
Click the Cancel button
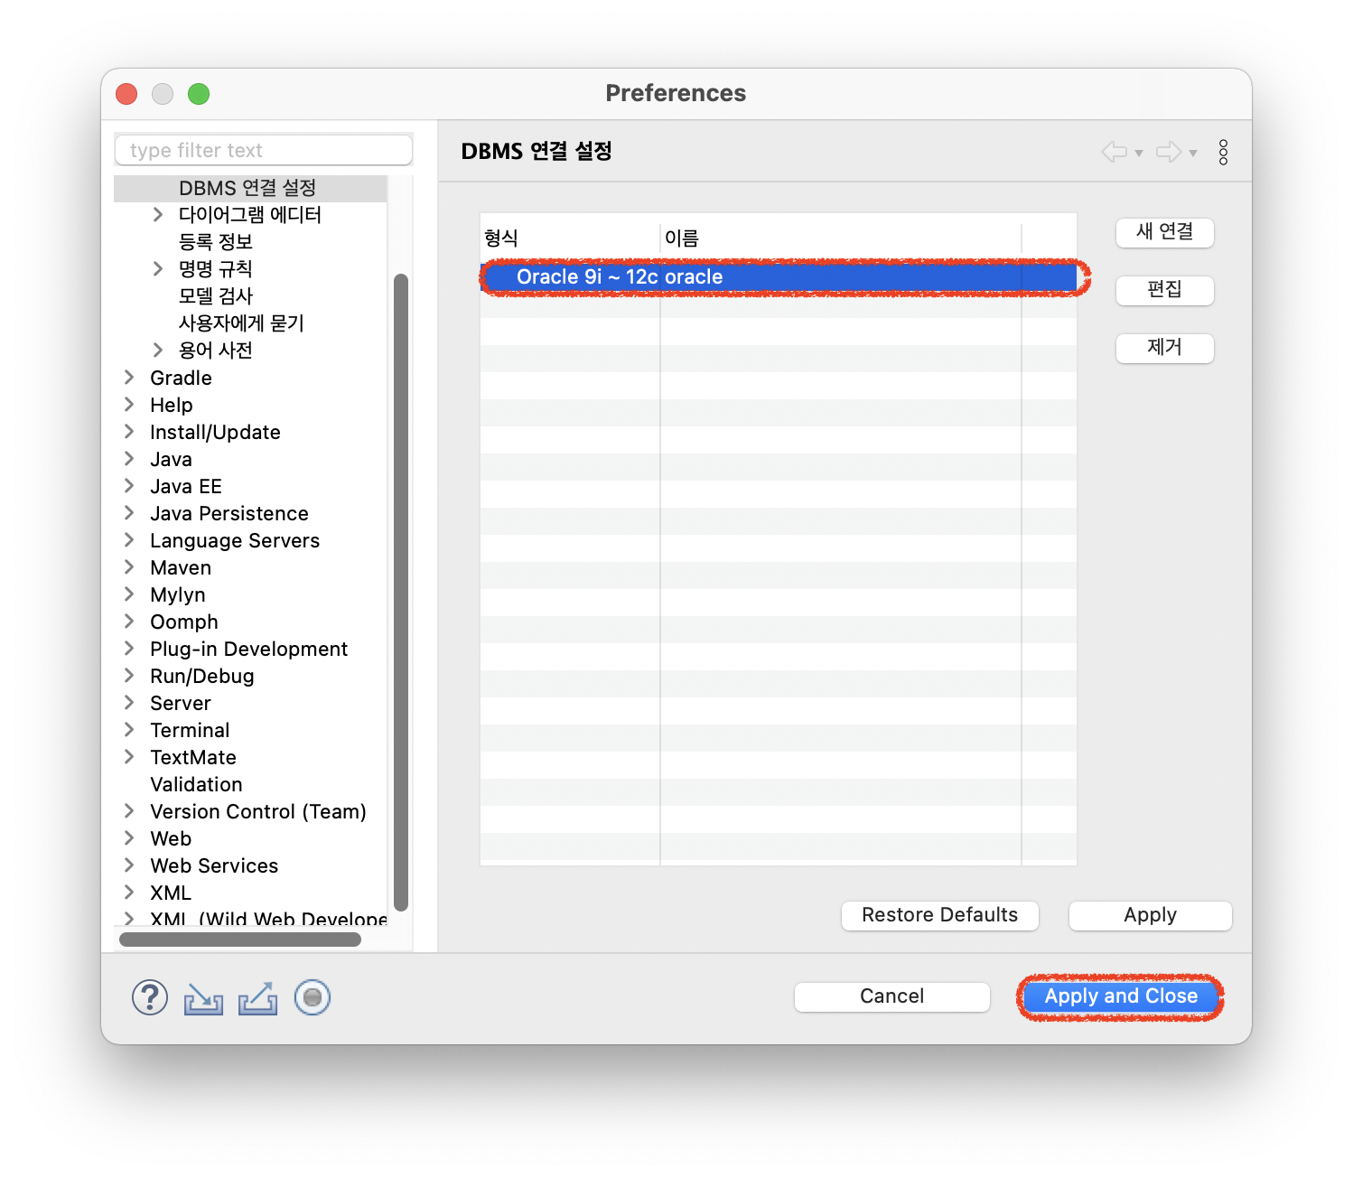tap(892, 996)
